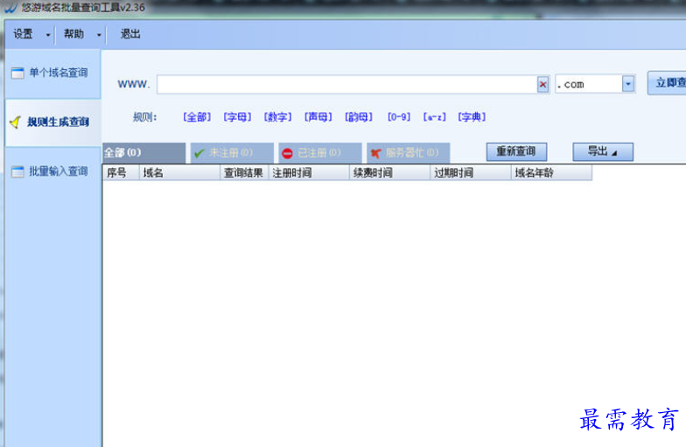Sort by 序号 column header

click(121, 173)
